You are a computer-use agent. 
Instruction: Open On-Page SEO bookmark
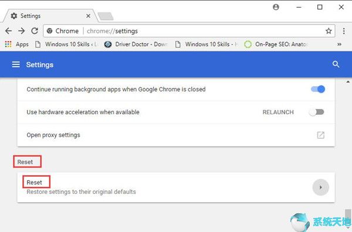point(276,44)
